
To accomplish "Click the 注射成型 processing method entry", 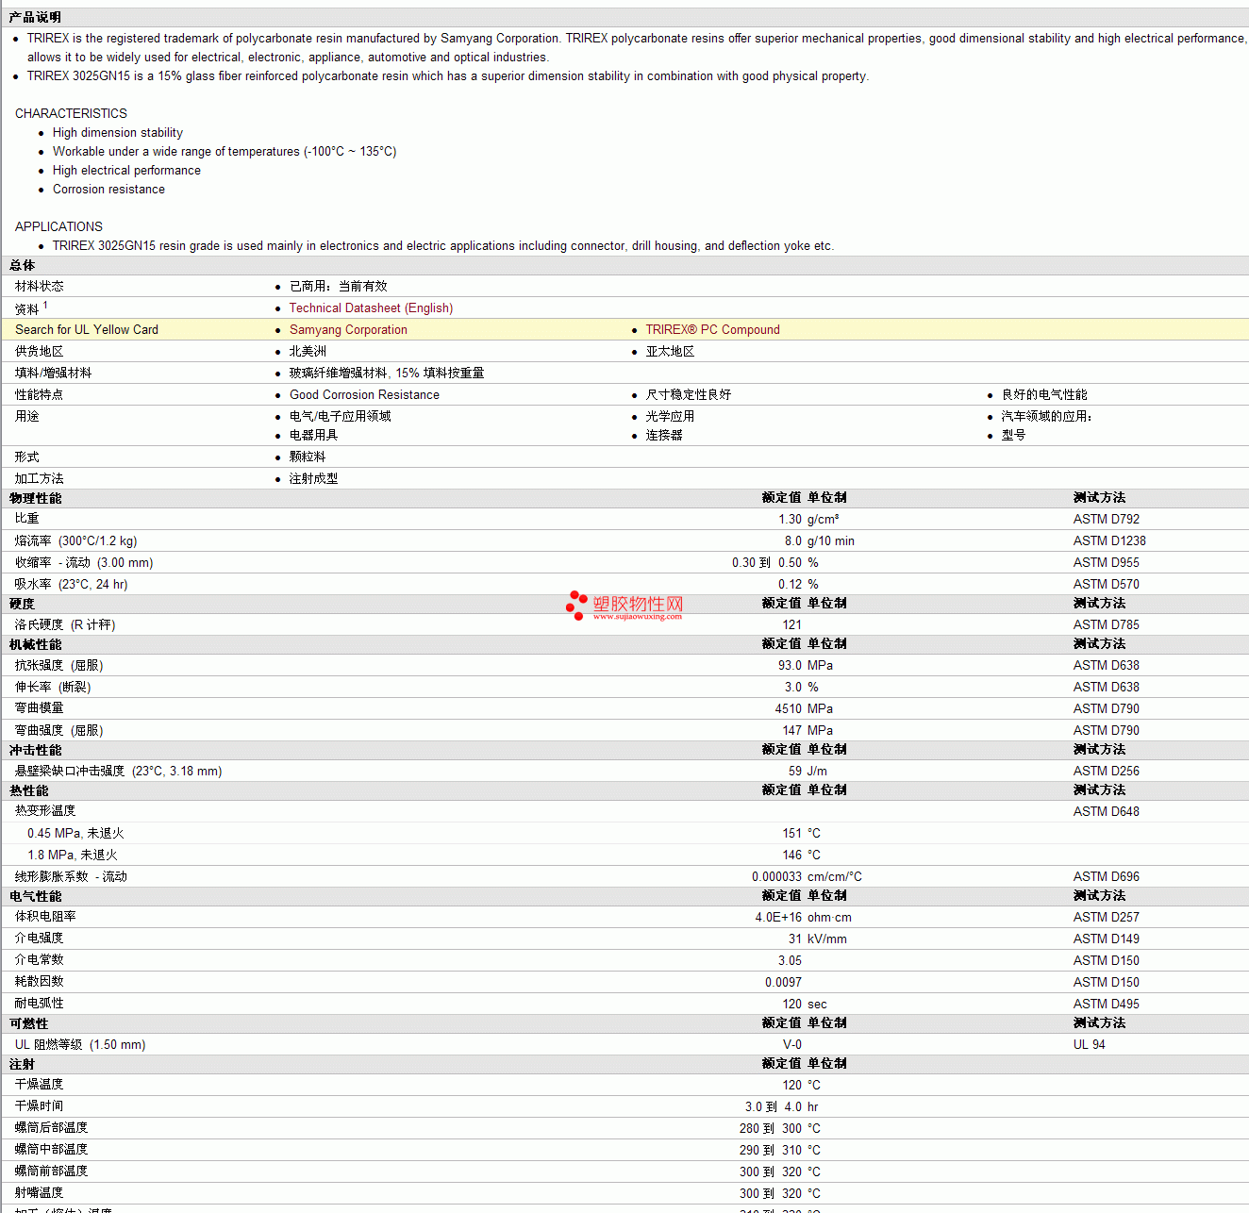I will 313,479.
